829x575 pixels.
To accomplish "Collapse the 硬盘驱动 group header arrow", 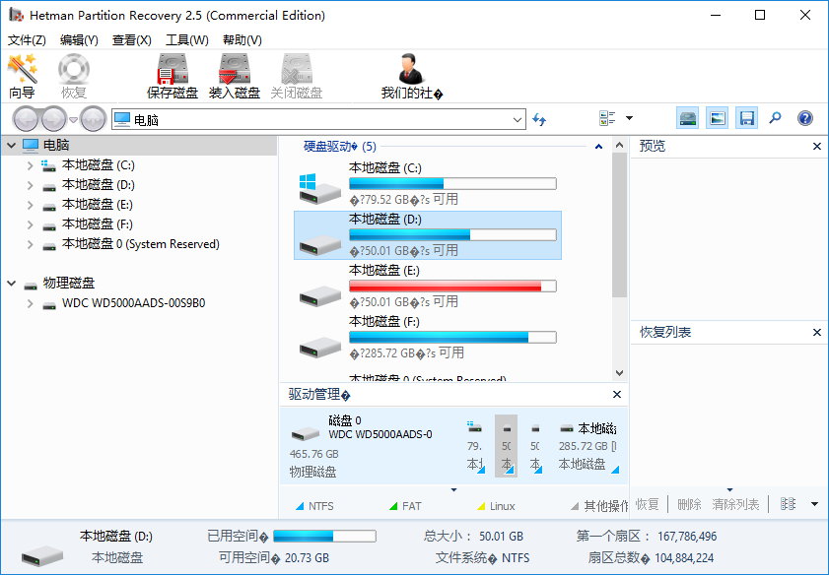I will [598, 147].
